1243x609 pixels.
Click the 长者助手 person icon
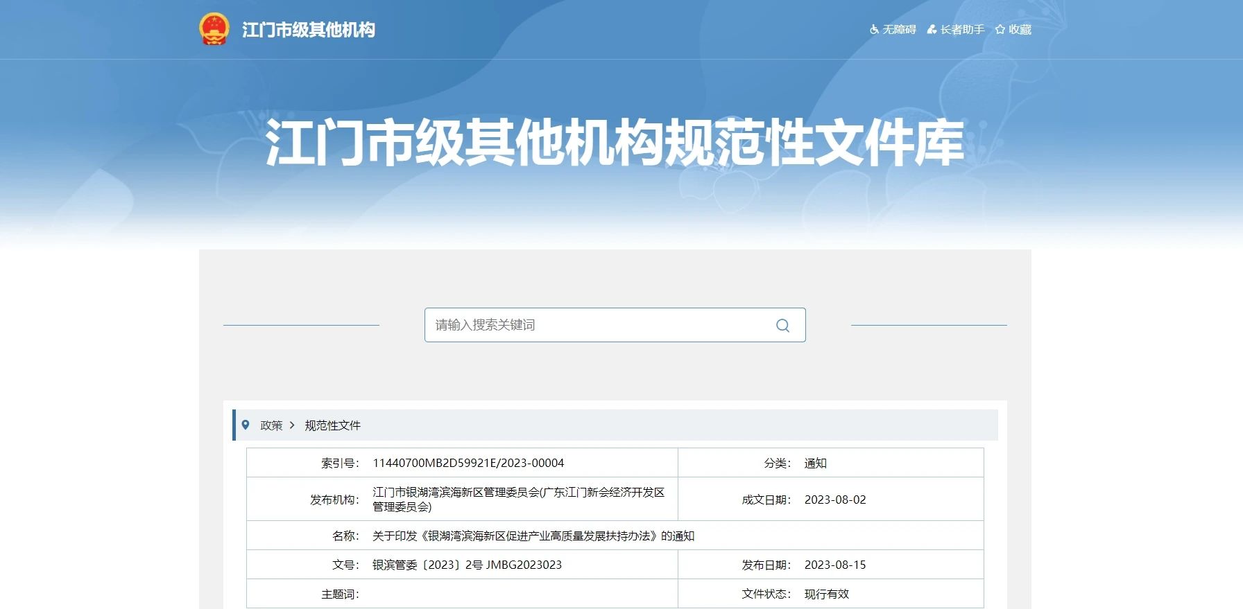932,29
